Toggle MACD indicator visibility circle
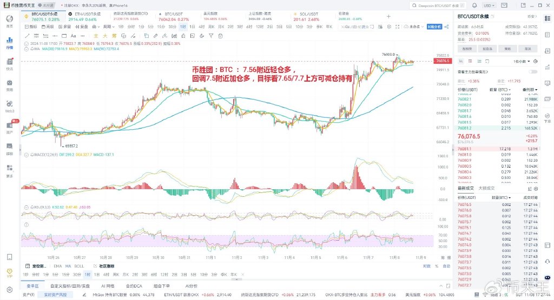The height and width of the screenshot is (300, 554). (x=27, y=155)
